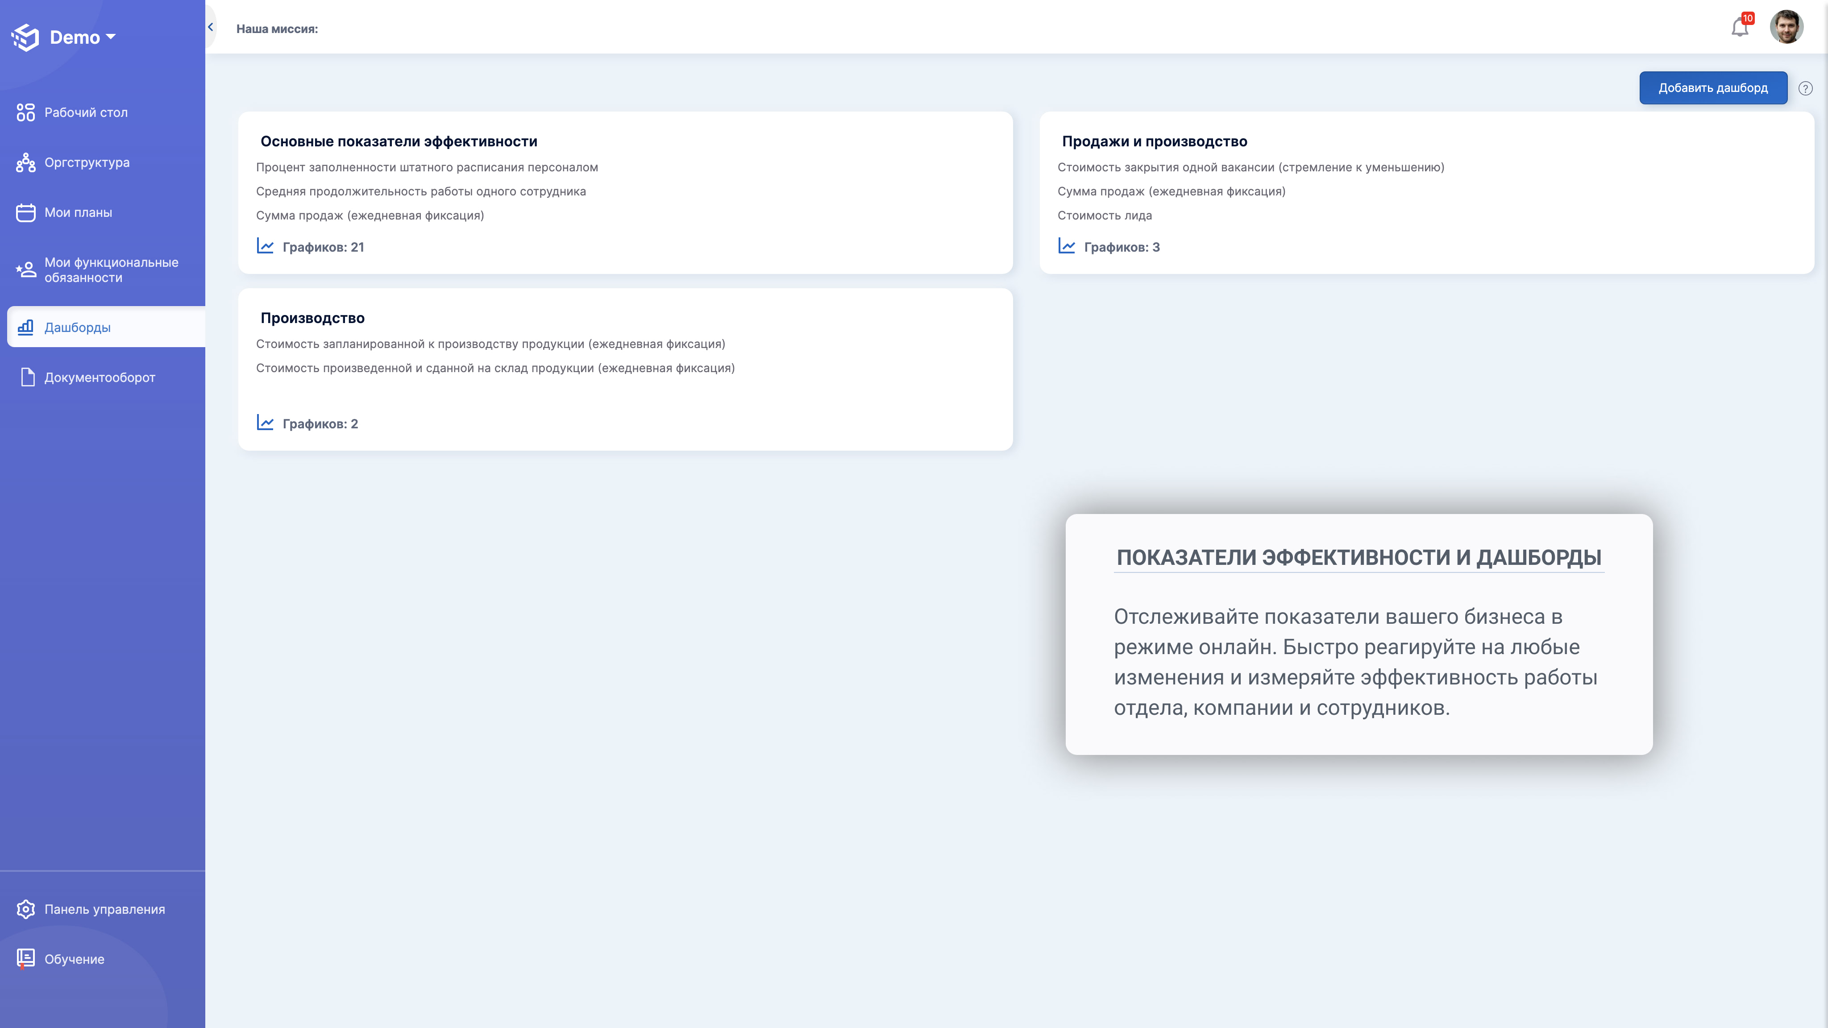This screenshot has height=1028, width=1828.
Task: Open the notifications bell
Action: click(x=1739, y=28)
